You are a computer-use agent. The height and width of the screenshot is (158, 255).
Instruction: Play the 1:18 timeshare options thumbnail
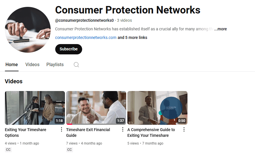click(x=35, y=108)
